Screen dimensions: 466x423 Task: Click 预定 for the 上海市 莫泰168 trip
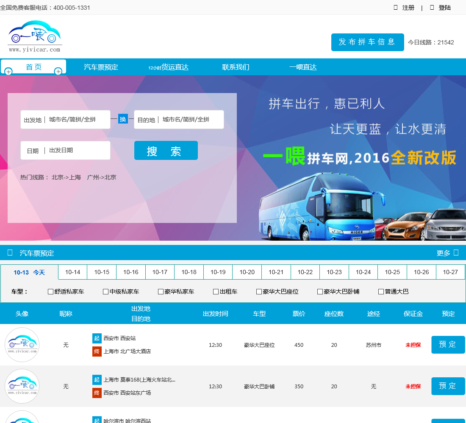tap(448, 386)
